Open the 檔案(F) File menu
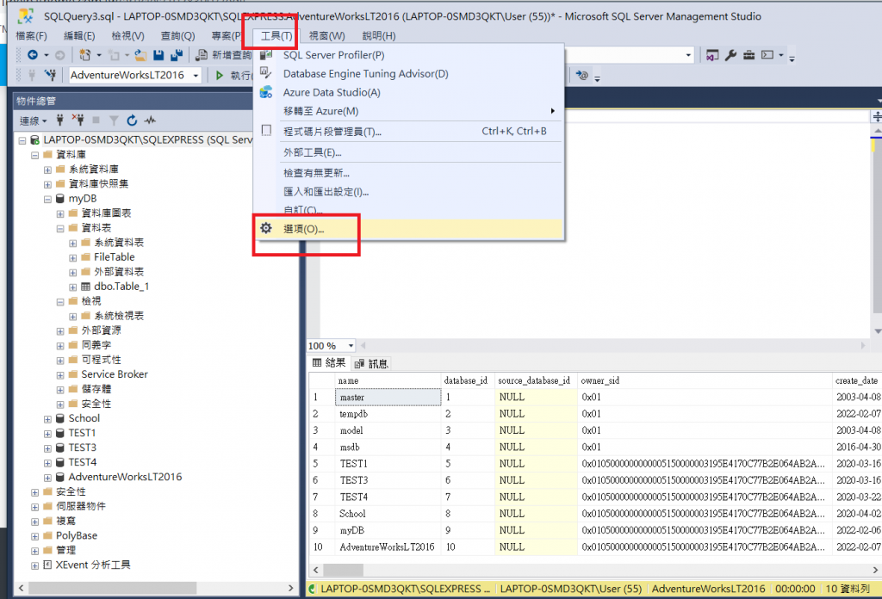 point(31,36)
